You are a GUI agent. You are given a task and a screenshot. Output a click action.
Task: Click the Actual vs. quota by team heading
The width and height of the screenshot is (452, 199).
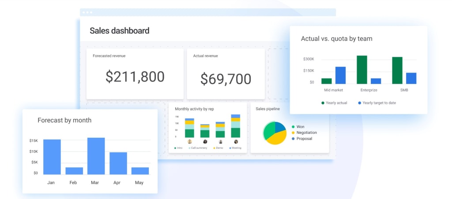point(337,39)
